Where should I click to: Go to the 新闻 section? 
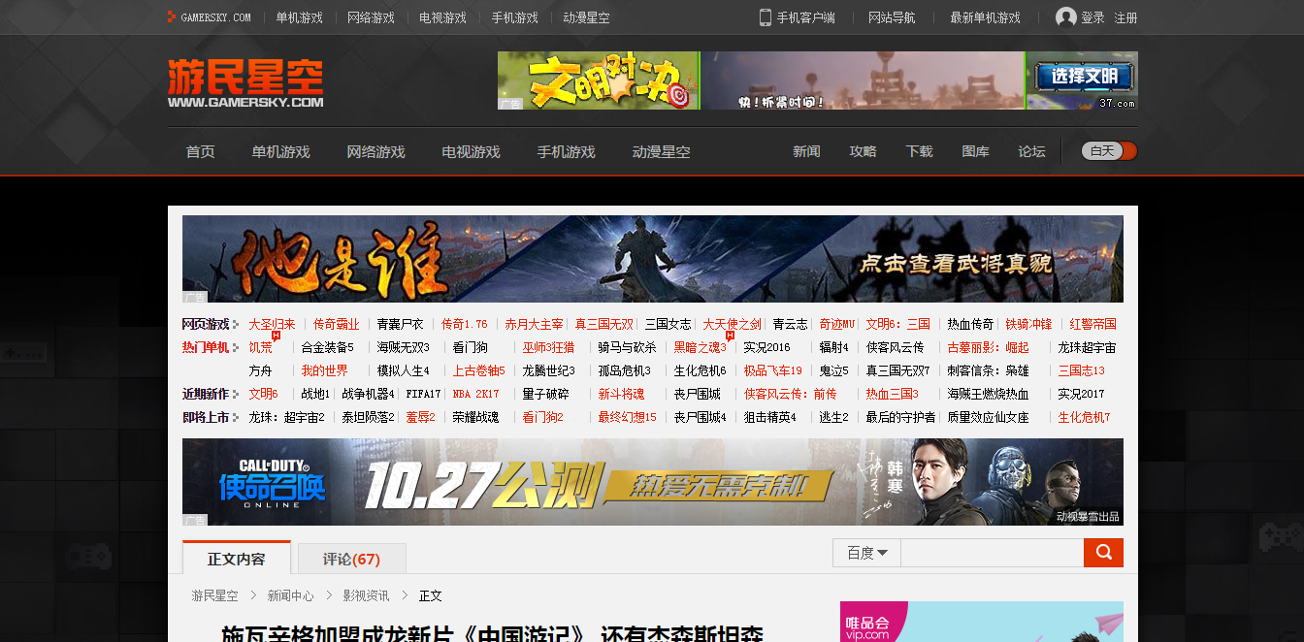pyautogui.click(x=806, y=151)
